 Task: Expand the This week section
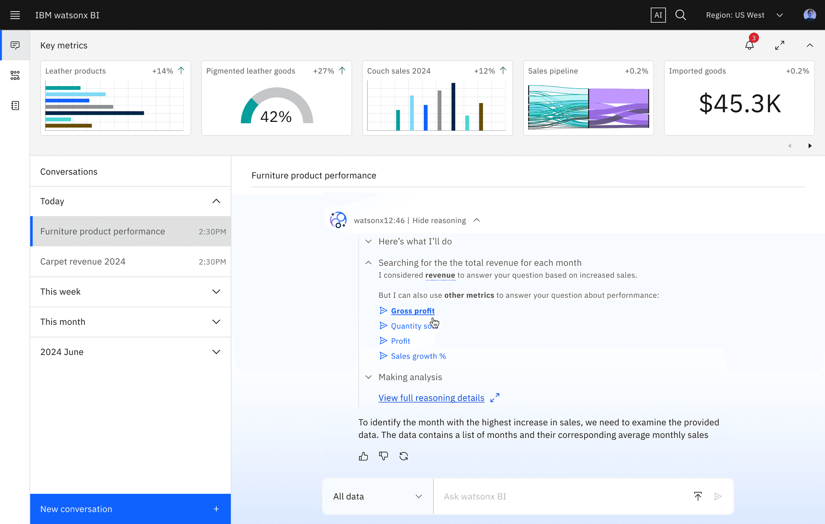coord(216,292)
